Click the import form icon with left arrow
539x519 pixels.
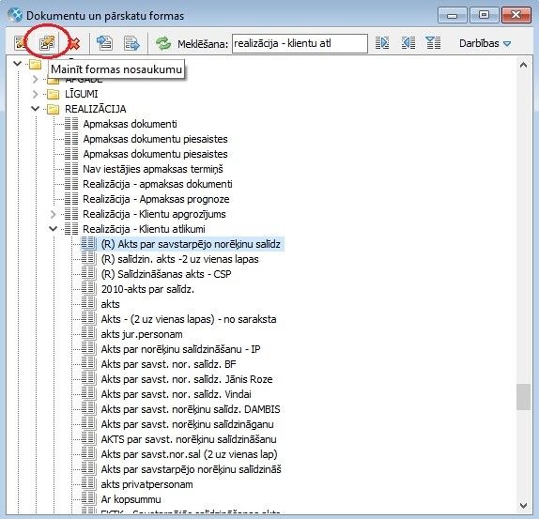(x=104, y=43)
